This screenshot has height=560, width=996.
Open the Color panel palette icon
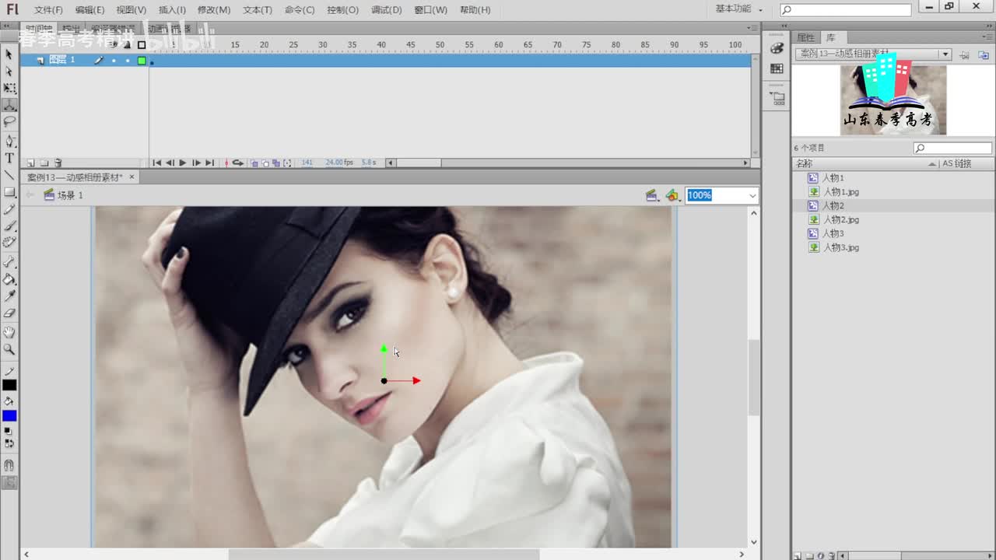pos(777,48)
